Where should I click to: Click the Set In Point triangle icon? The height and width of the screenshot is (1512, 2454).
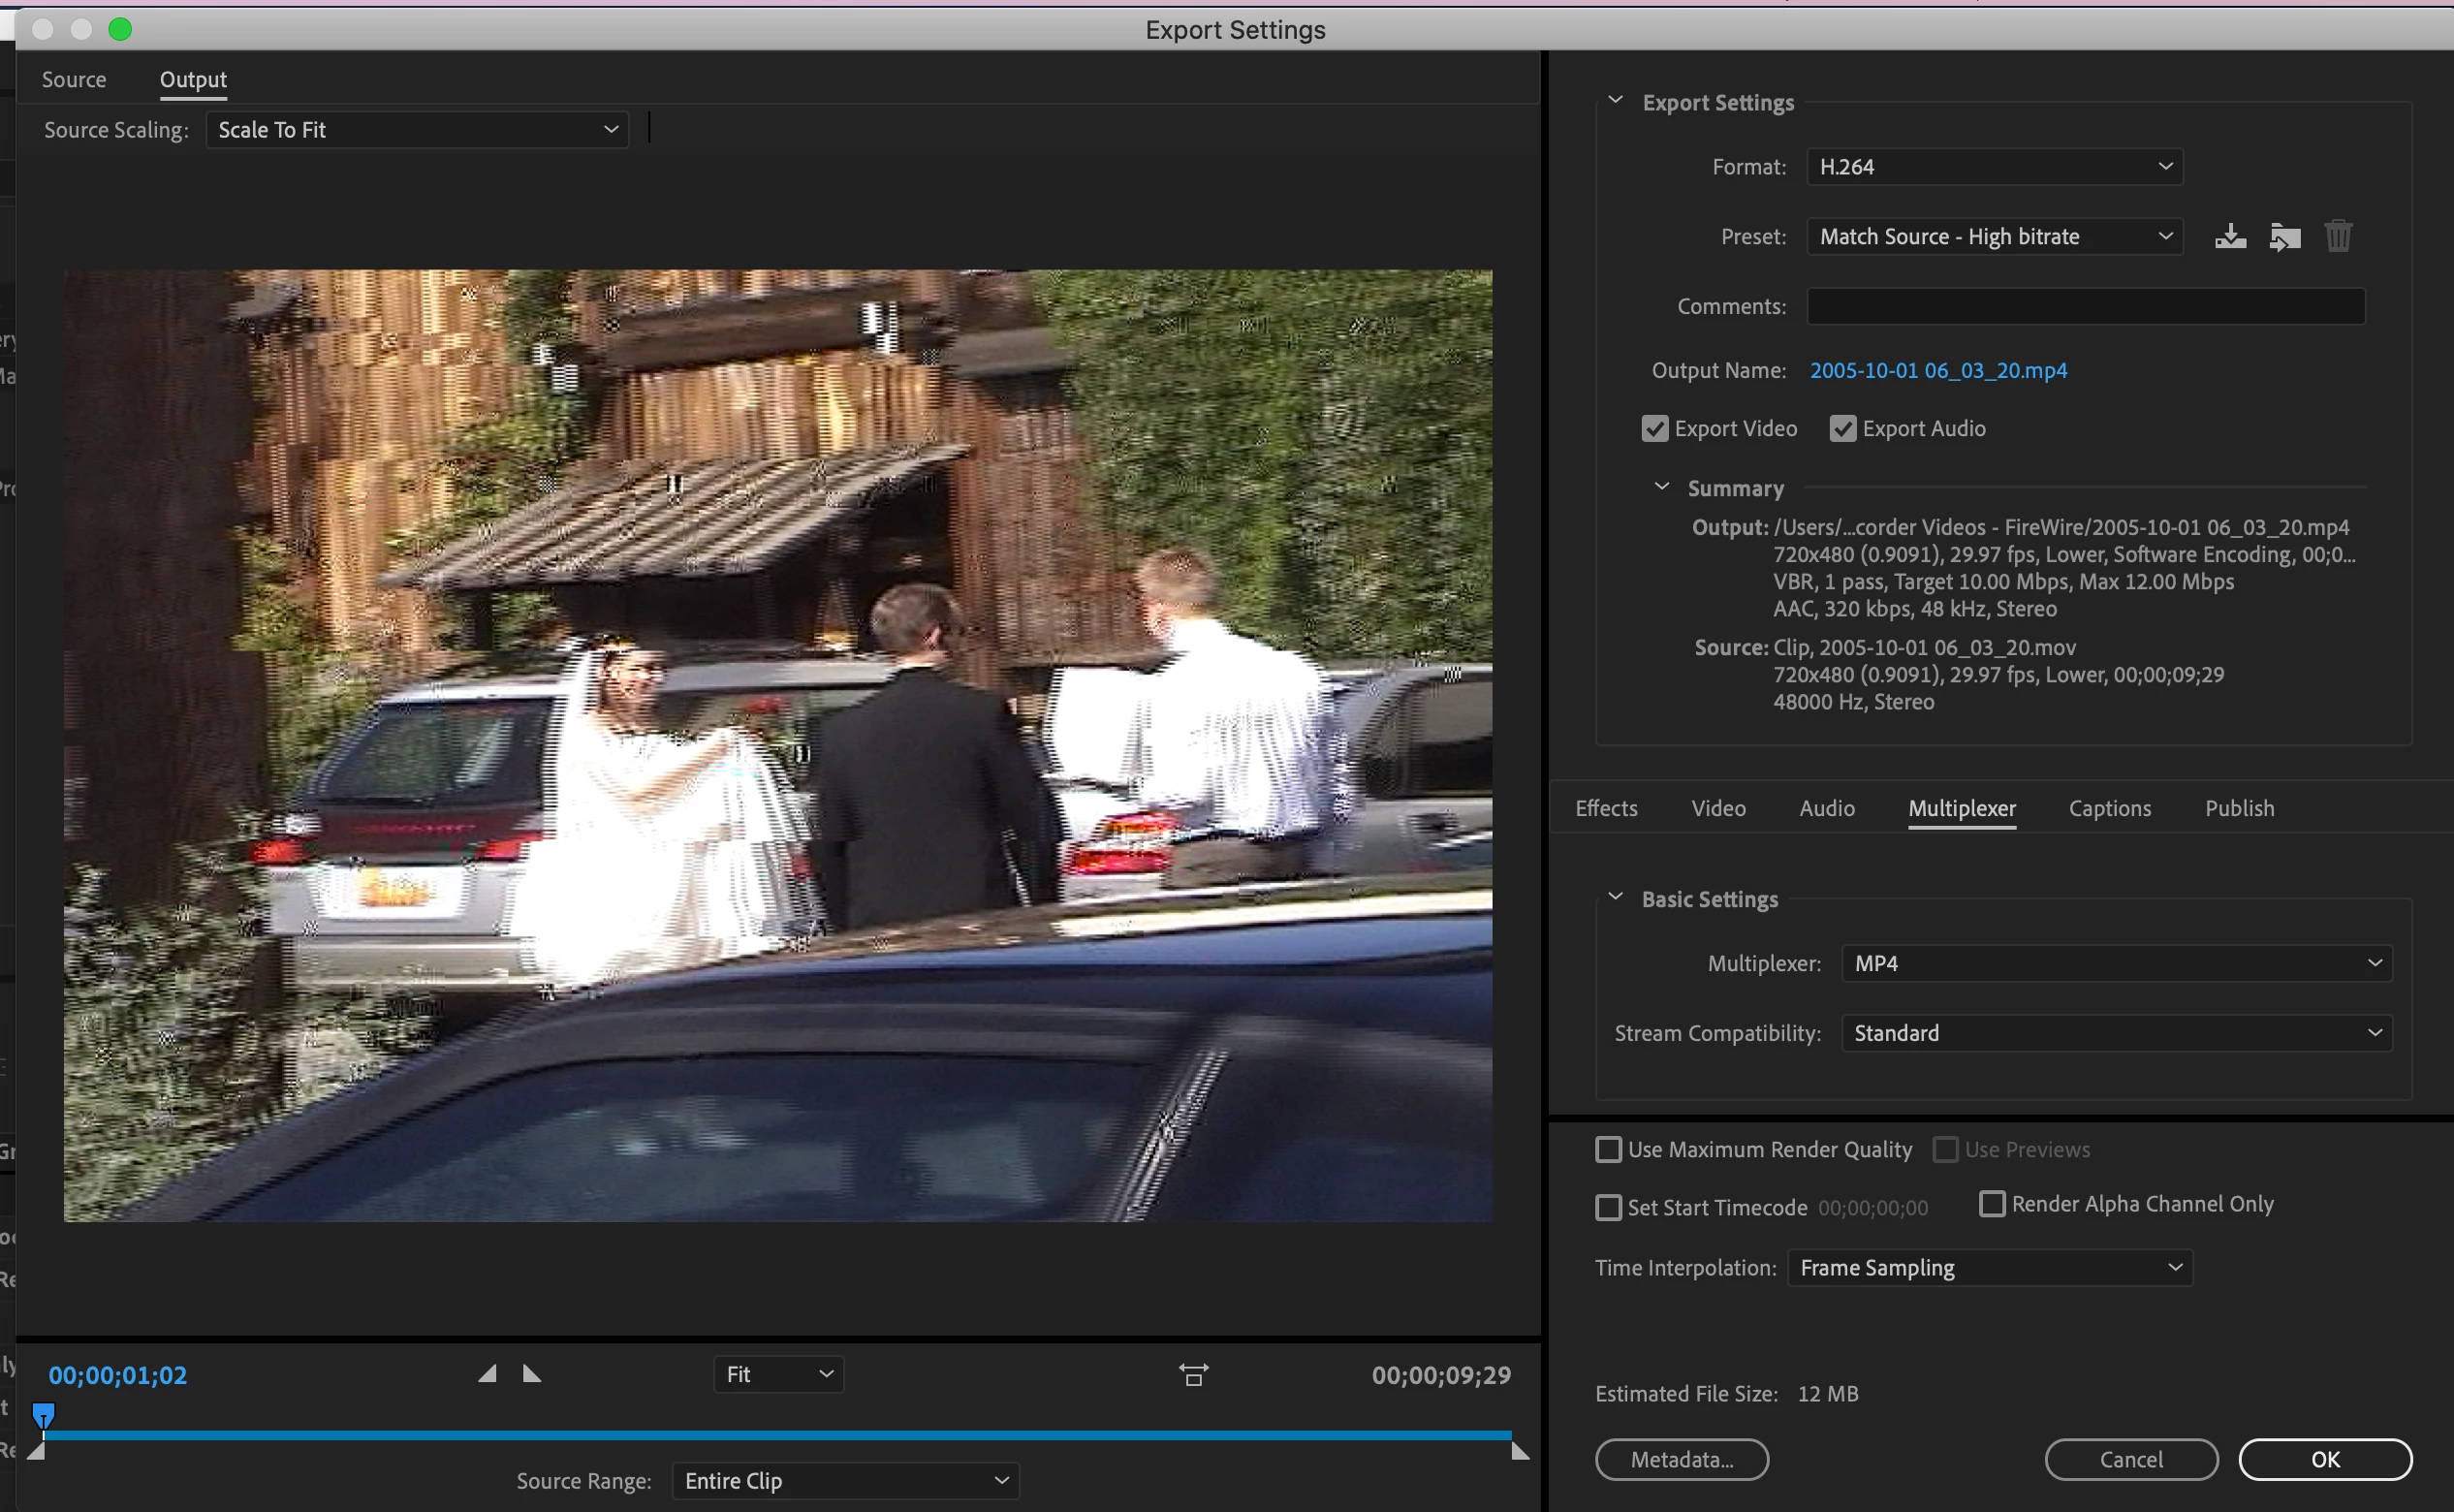click(487, 1374)
